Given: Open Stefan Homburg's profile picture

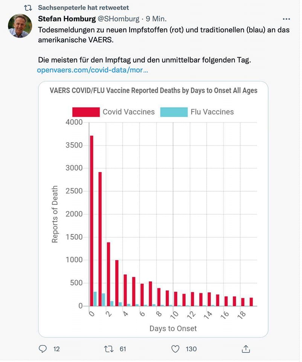Looking at the screenshot, I should click(x=19, y=26).
